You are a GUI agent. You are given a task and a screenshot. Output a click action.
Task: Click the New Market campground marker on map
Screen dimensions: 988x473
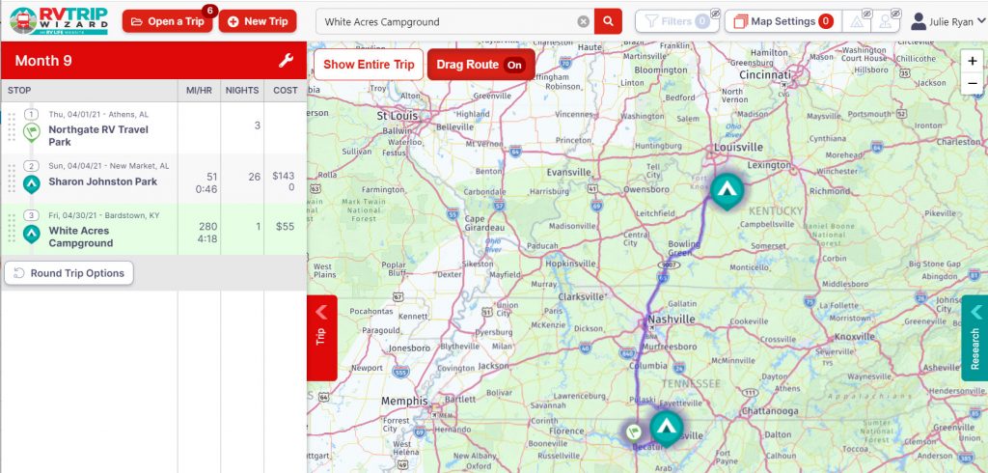(666, 429)
